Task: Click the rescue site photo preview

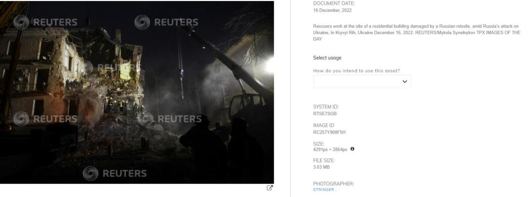Action: (137, 92)
